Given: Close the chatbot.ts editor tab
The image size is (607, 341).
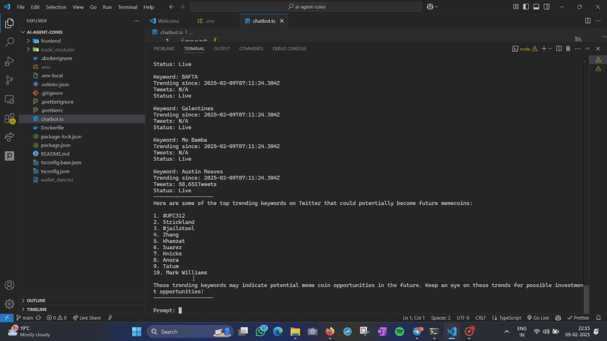Looking at the screenshot, I should tap(282, 21).
